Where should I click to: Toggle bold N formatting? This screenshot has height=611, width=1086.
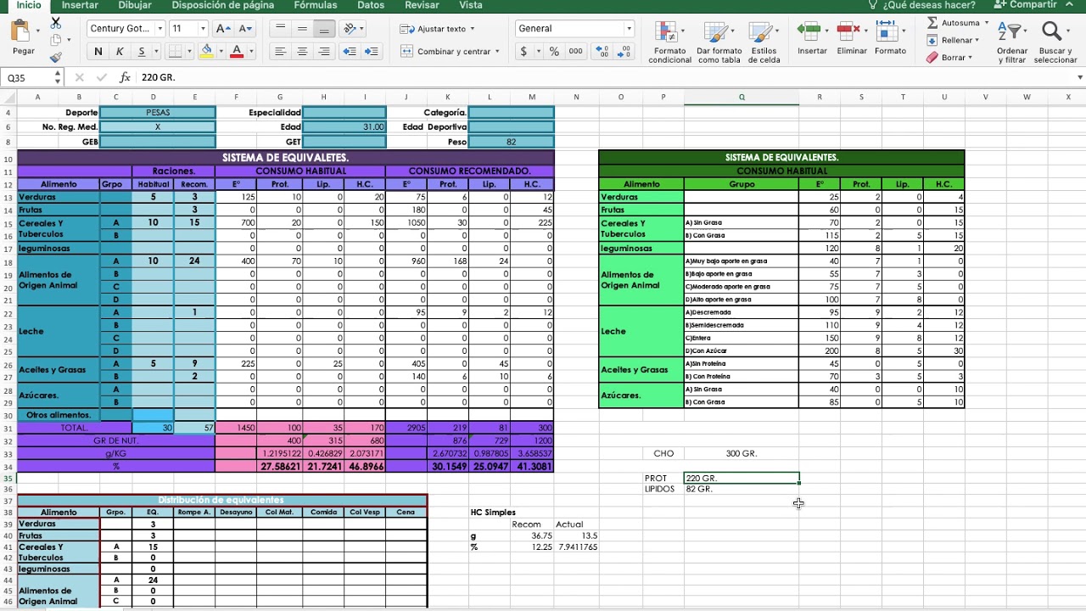(98, 51)
